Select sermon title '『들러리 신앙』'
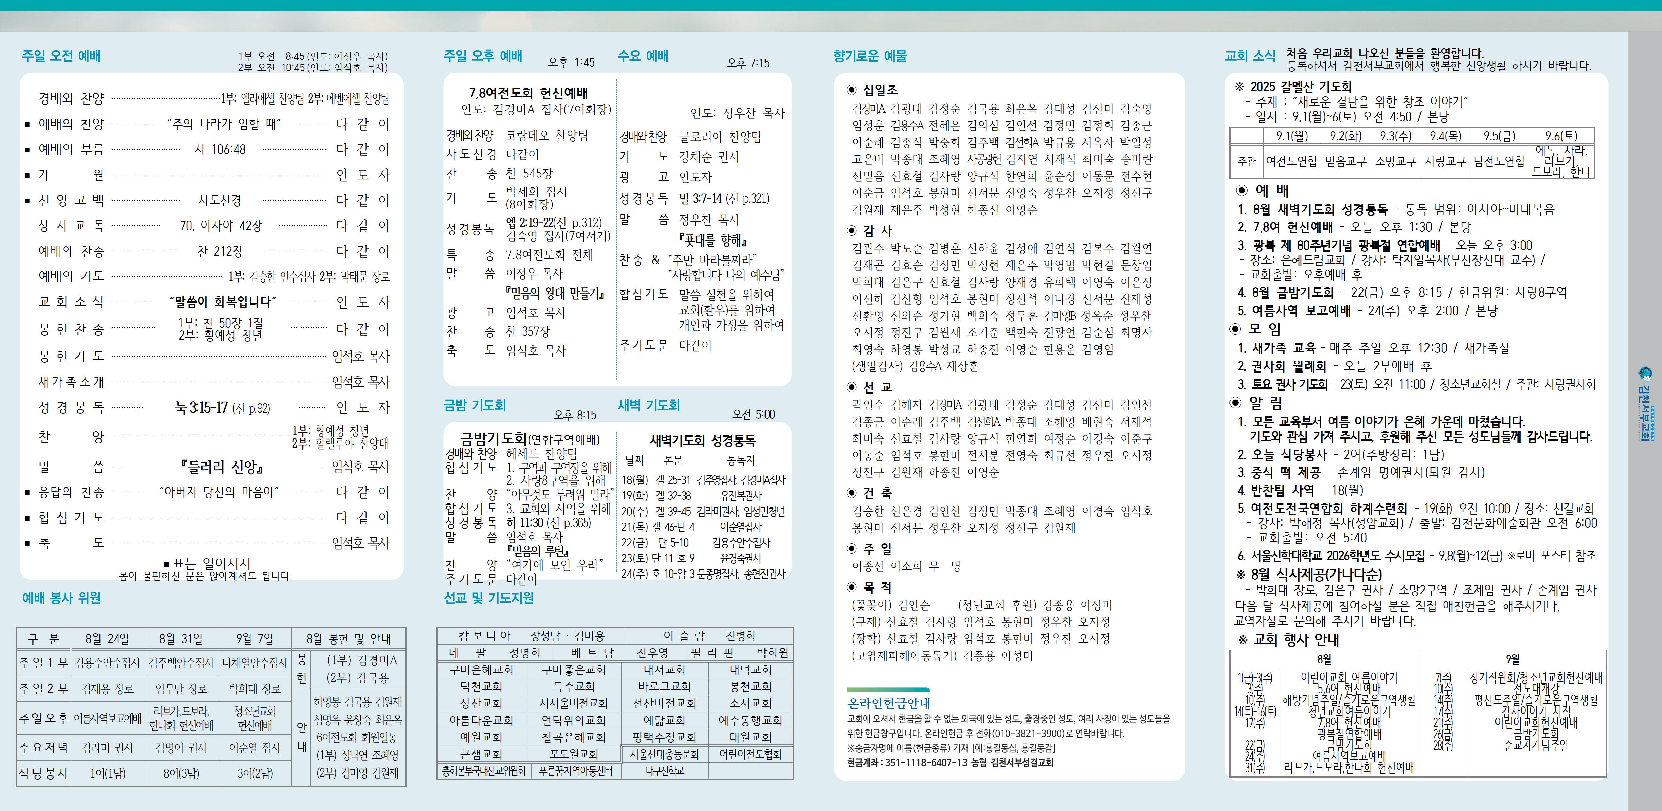The image size is (1662, 811). 222,467
